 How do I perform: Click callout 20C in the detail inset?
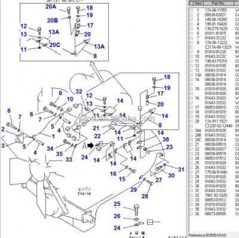coord(54,45)
